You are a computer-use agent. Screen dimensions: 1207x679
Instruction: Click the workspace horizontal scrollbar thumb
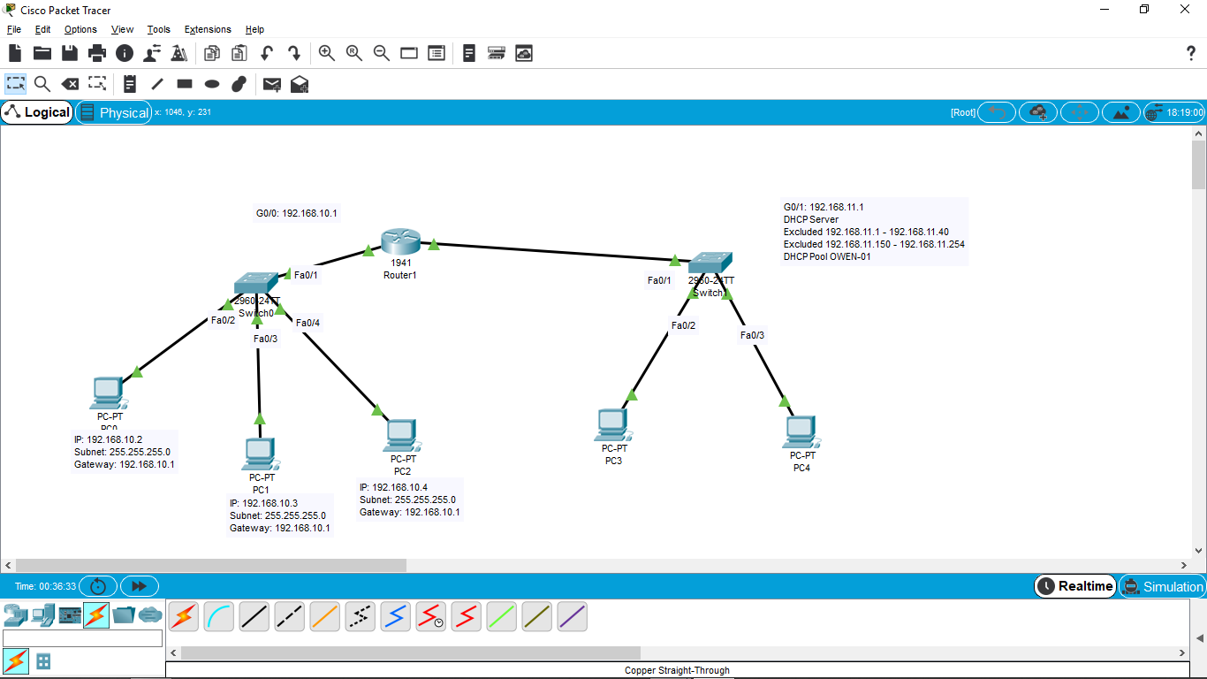coord(211,565)
